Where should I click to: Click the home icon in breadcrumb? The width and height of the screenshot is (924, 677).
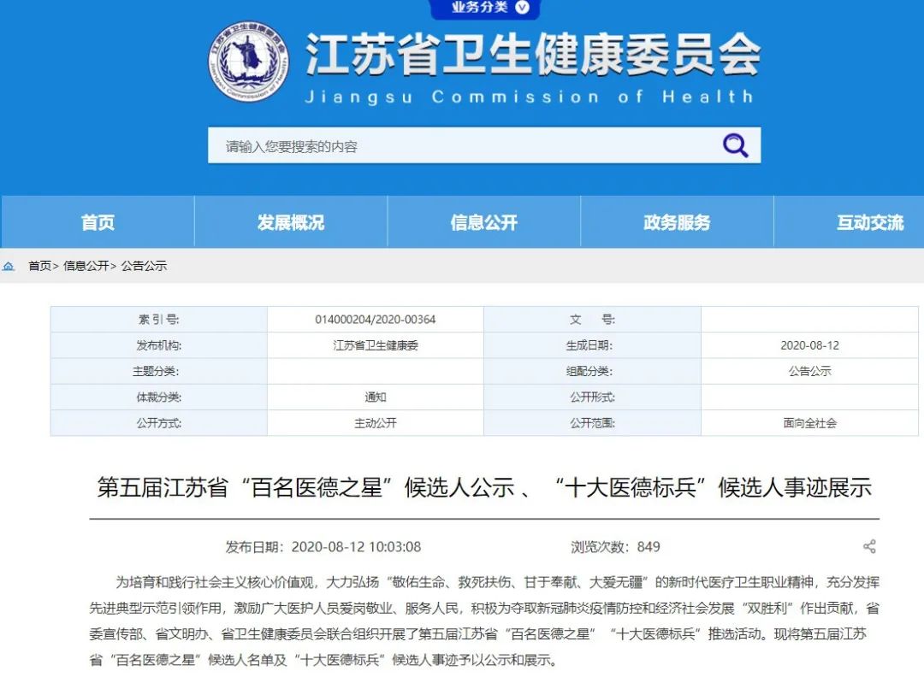coord(9,266)
